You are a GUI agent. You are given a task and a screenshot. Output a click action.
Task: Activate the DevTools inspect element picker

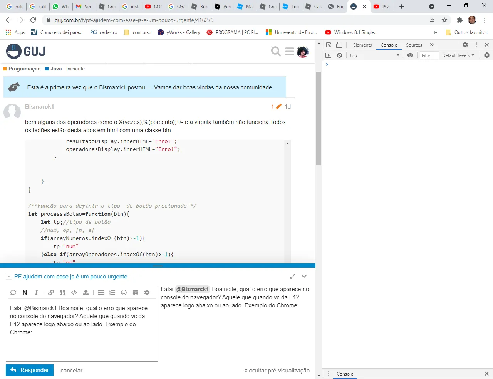[329, 45]
